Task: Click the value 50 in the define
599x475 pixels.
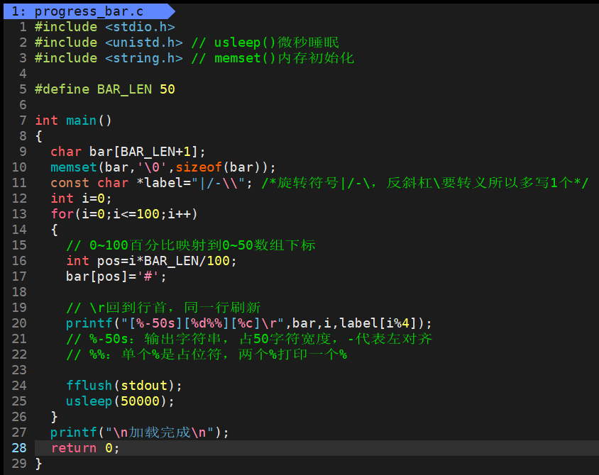Action: [167, 89]
